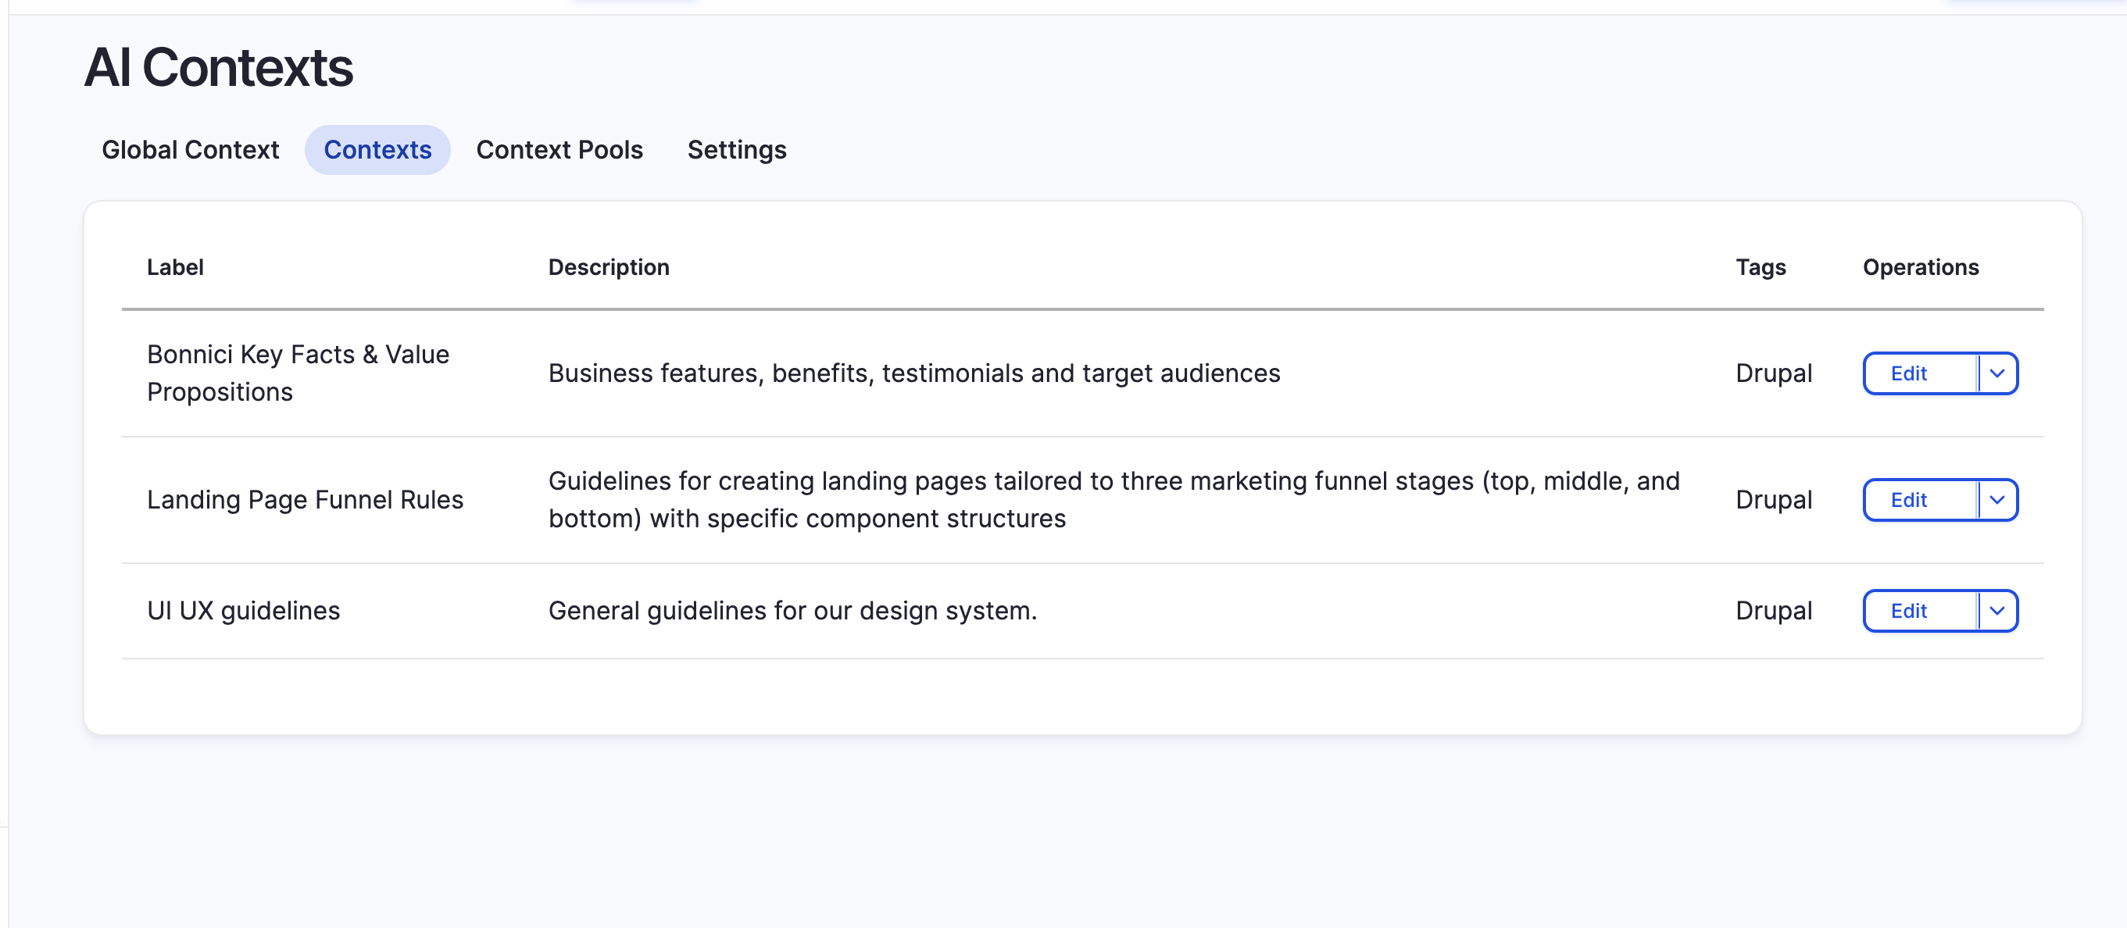The image size is (2127, 928).
Task: Open the Drupal tag on the first row
Action: pos(1773,373)
